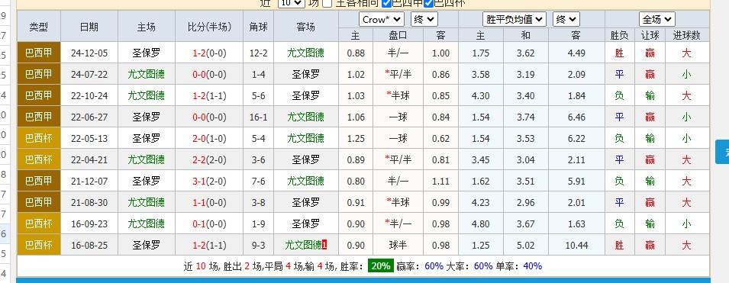Click the date 21-12-07

(x=89, y=182)
